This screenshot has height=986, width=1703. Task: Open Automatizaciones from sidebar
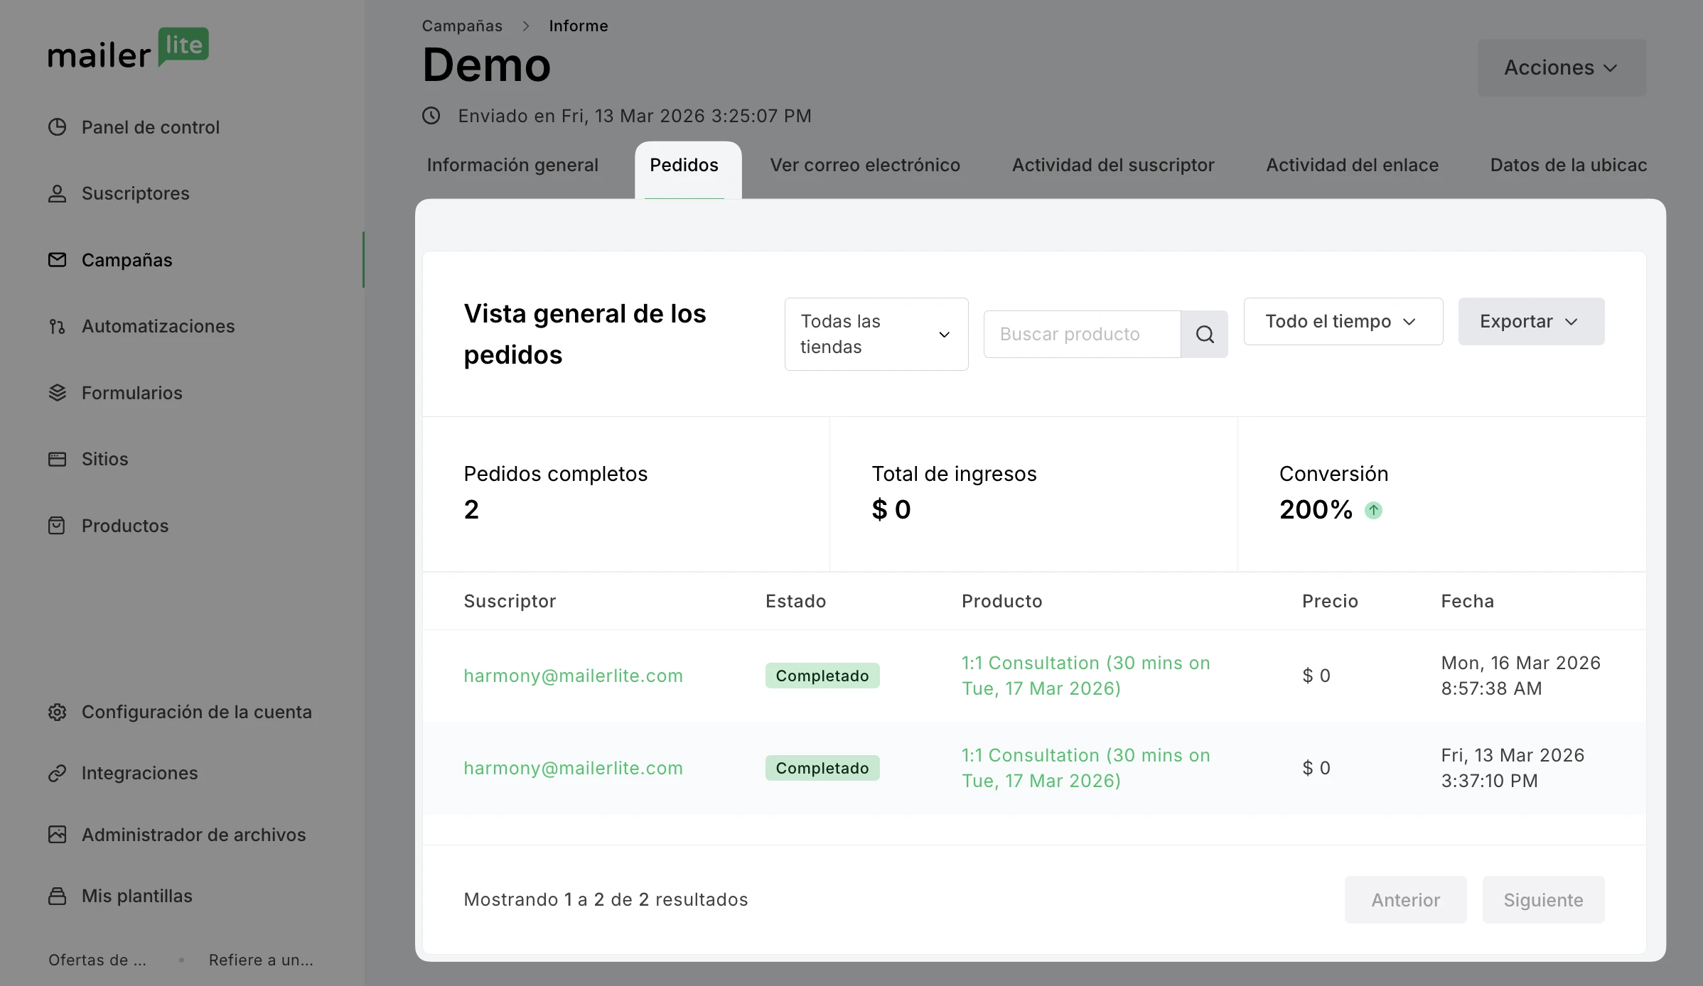[159, 326]
